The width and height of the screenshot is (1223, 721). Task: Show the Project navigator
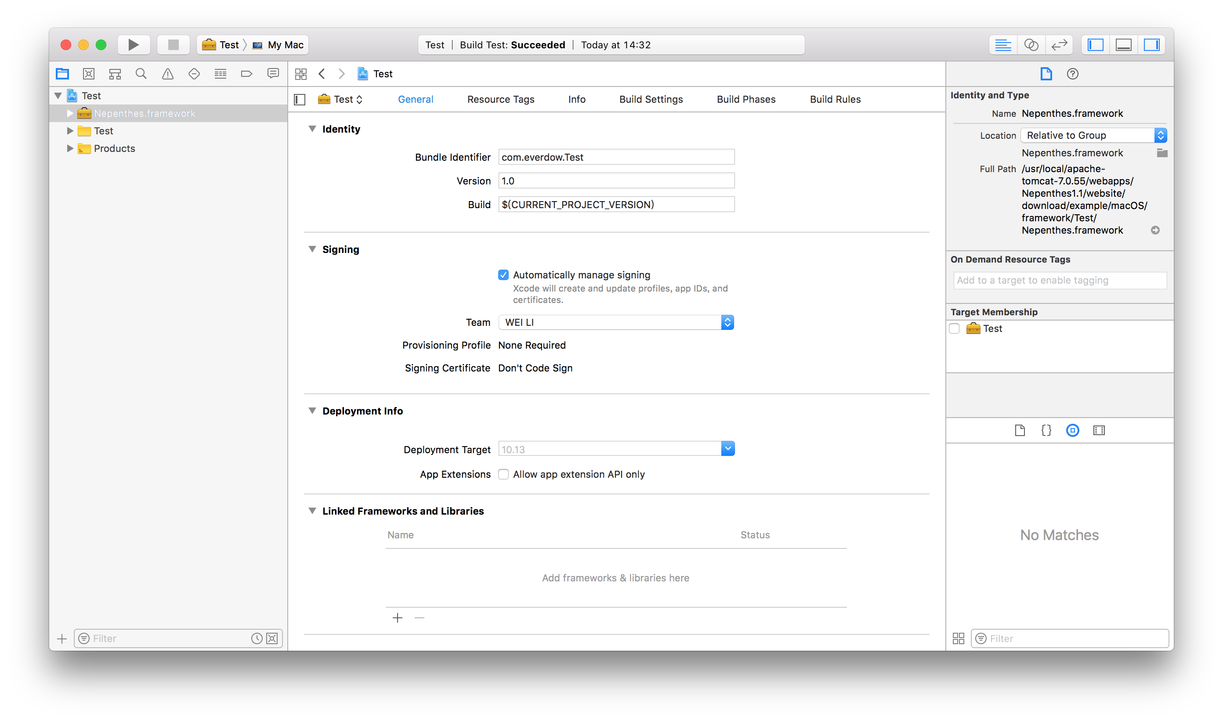pyautogui.click(x=62, y=74)
